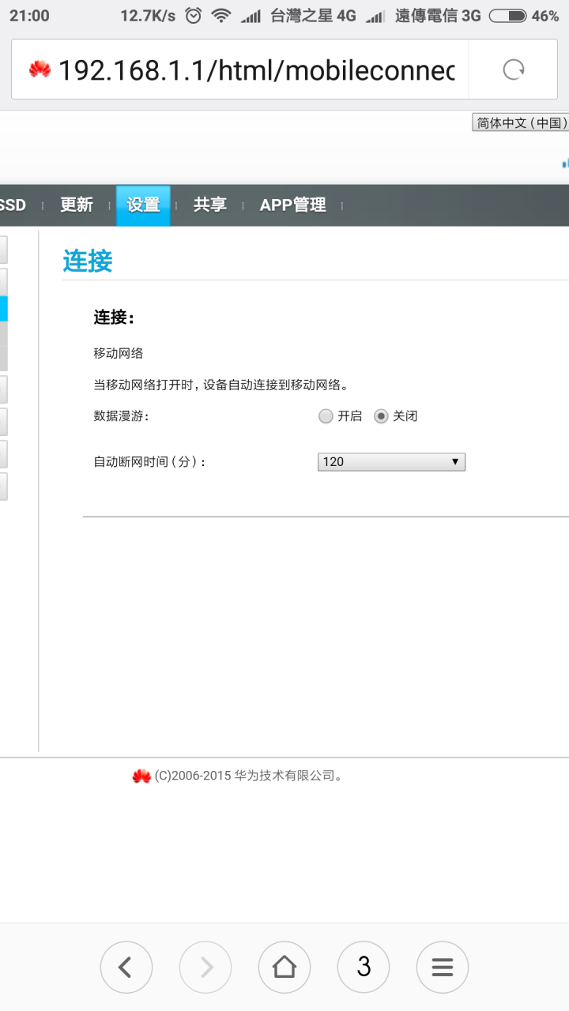The image size is (569, 1011).
Task: Switch to the partially visible SSD tab
Action: click(x=13, y=205)
